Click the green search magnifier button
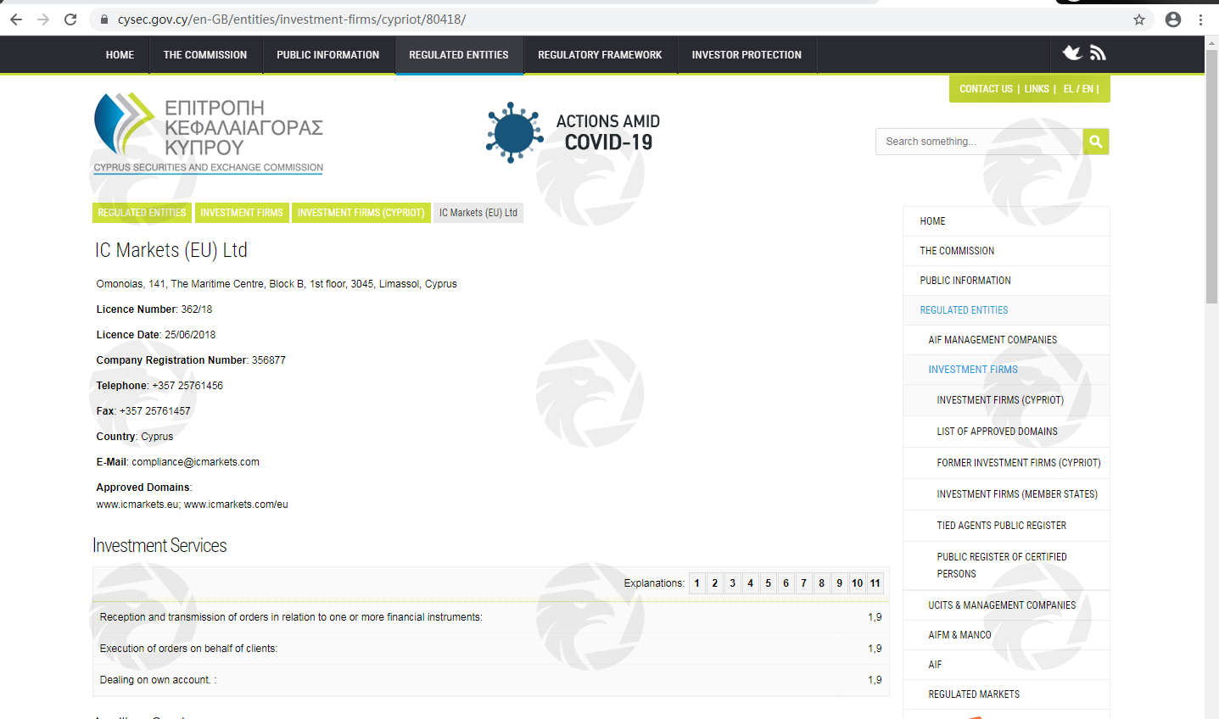The height and width of the screenshot is (719, 1219). tap(1096, 142)
